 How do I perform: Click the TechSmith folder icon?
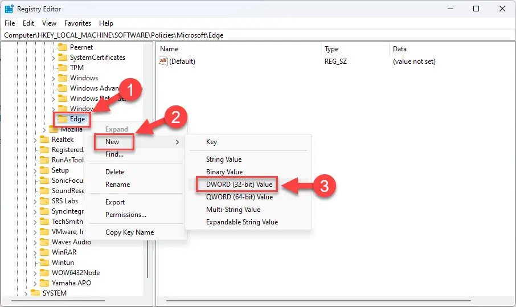click(x=44, y=221)
